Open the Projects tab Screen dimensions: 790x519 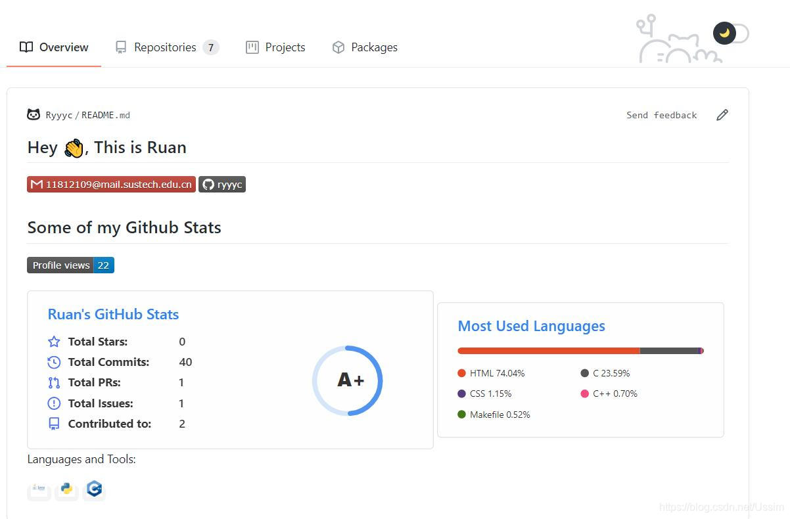[x=275, y=47]
